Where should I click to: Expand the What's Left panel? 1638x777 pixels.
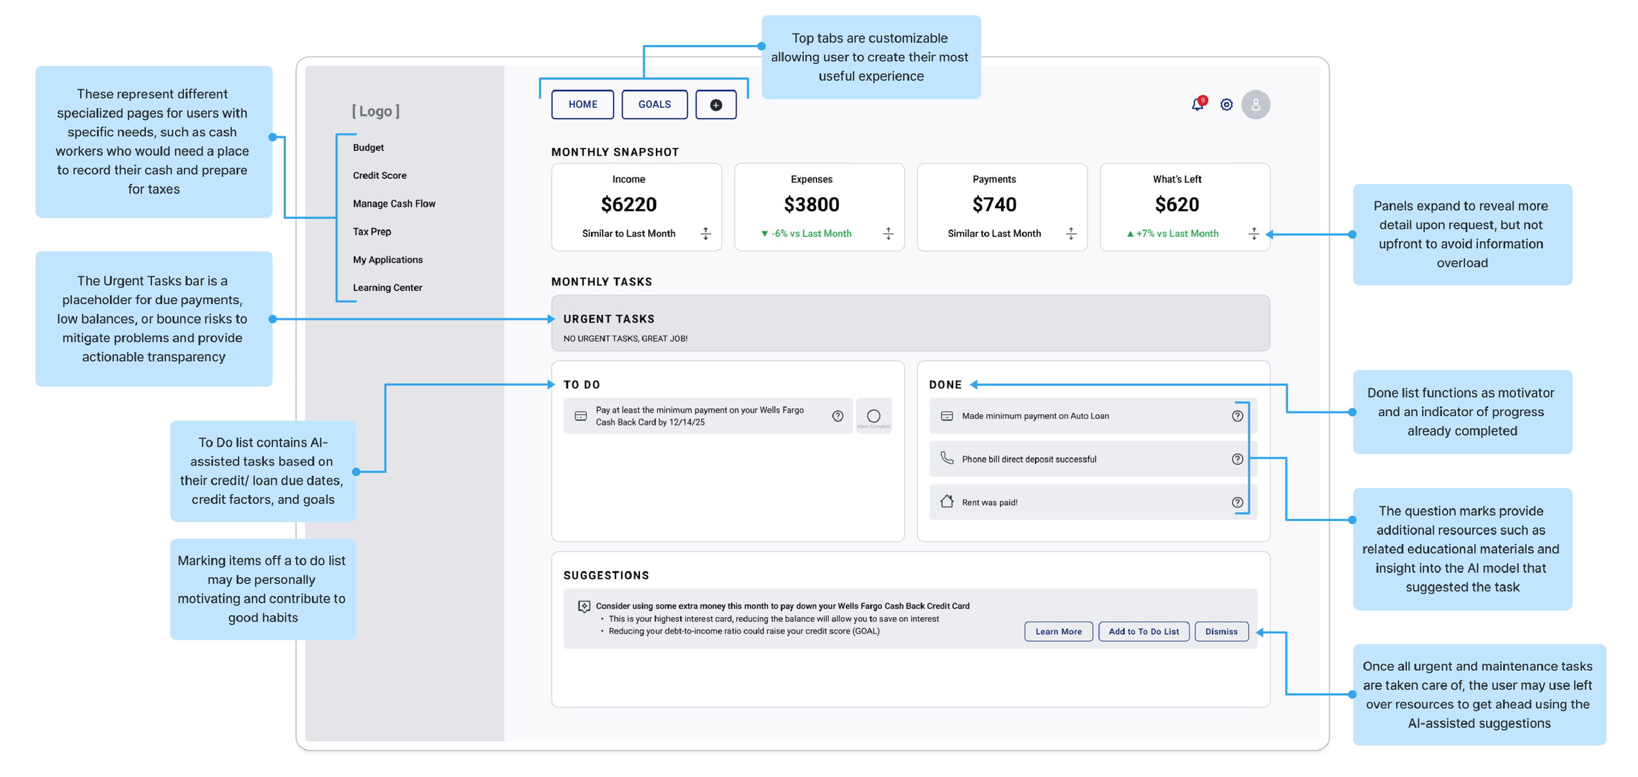pos(1253,233)
